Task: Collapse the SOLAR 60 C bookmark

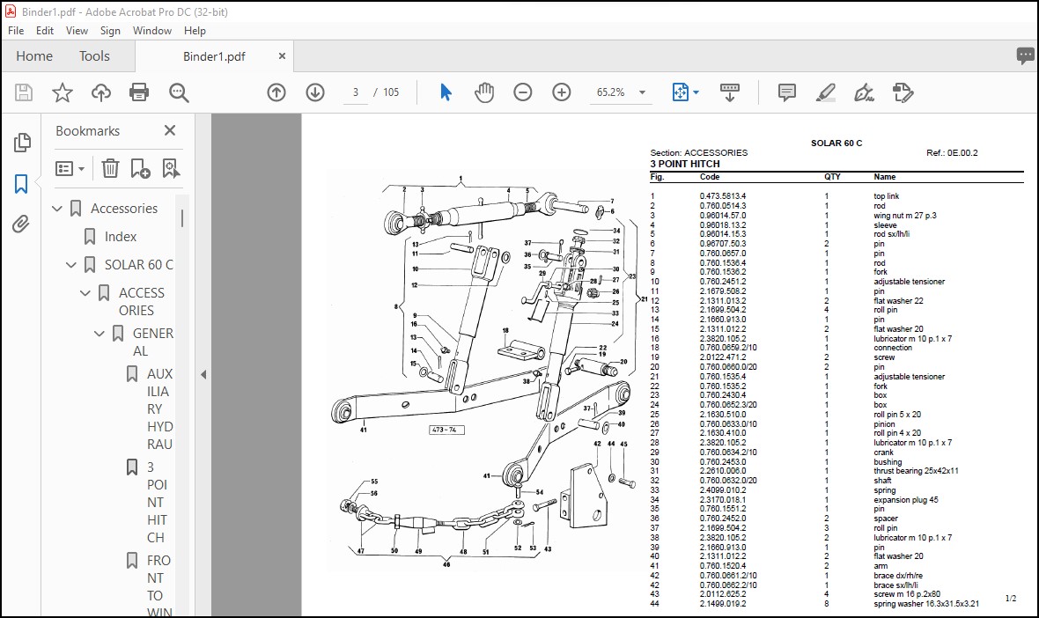Action: 71,265
